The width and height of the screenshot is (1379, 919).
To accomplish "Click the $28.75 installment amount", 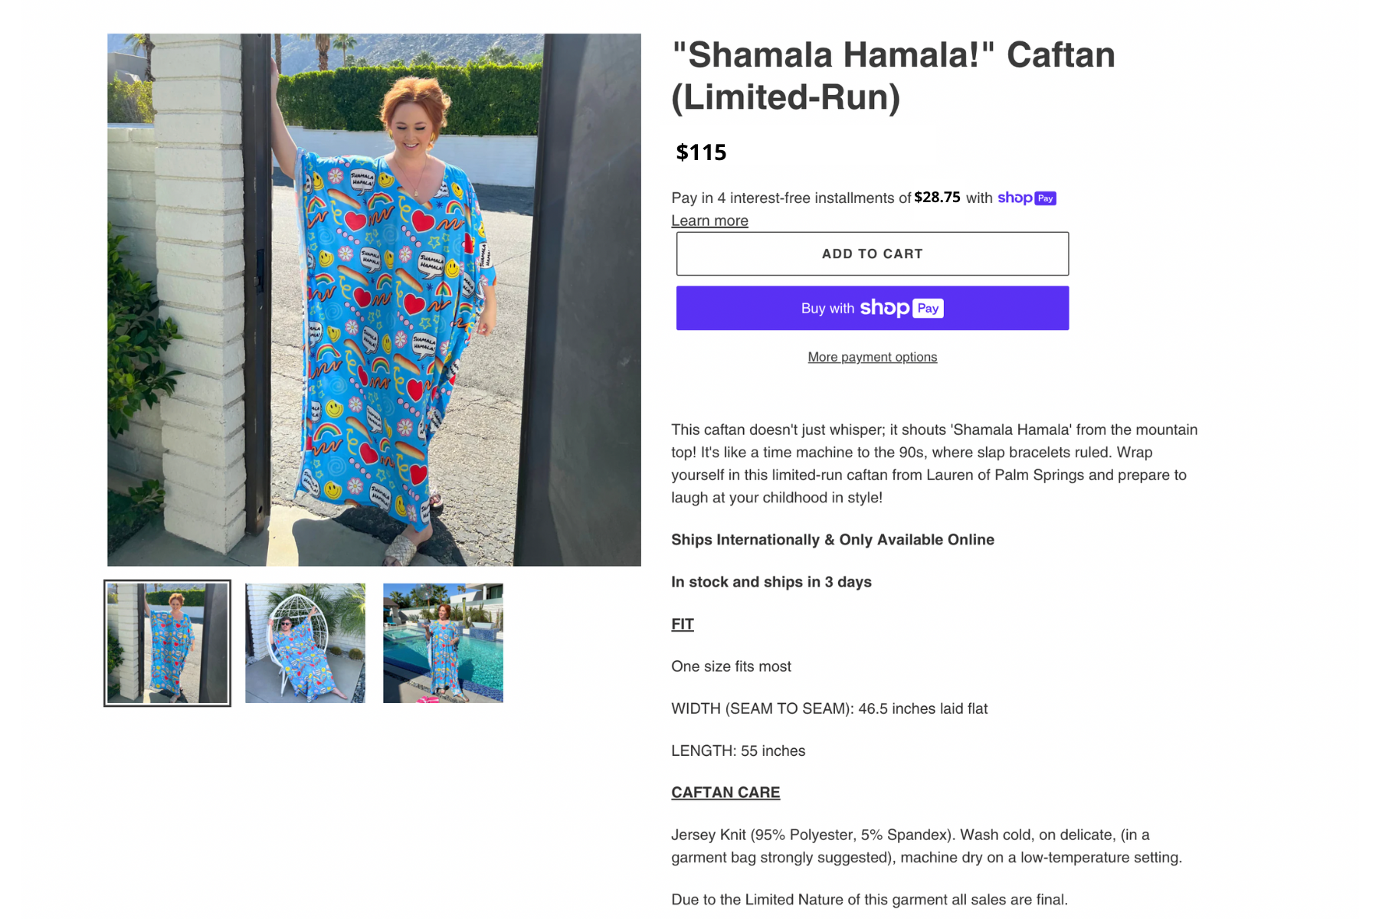I will [x=937, y=197].
